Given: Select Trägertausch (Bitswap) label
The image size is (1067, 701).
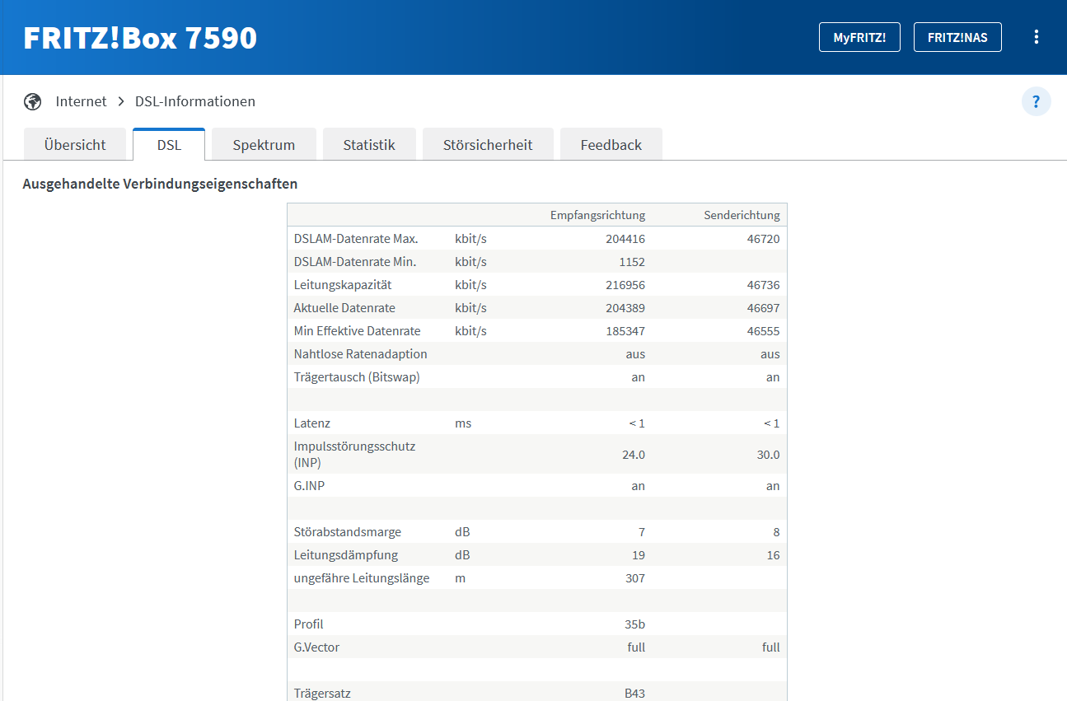Looking at the screenshot, I should point(357,377).
